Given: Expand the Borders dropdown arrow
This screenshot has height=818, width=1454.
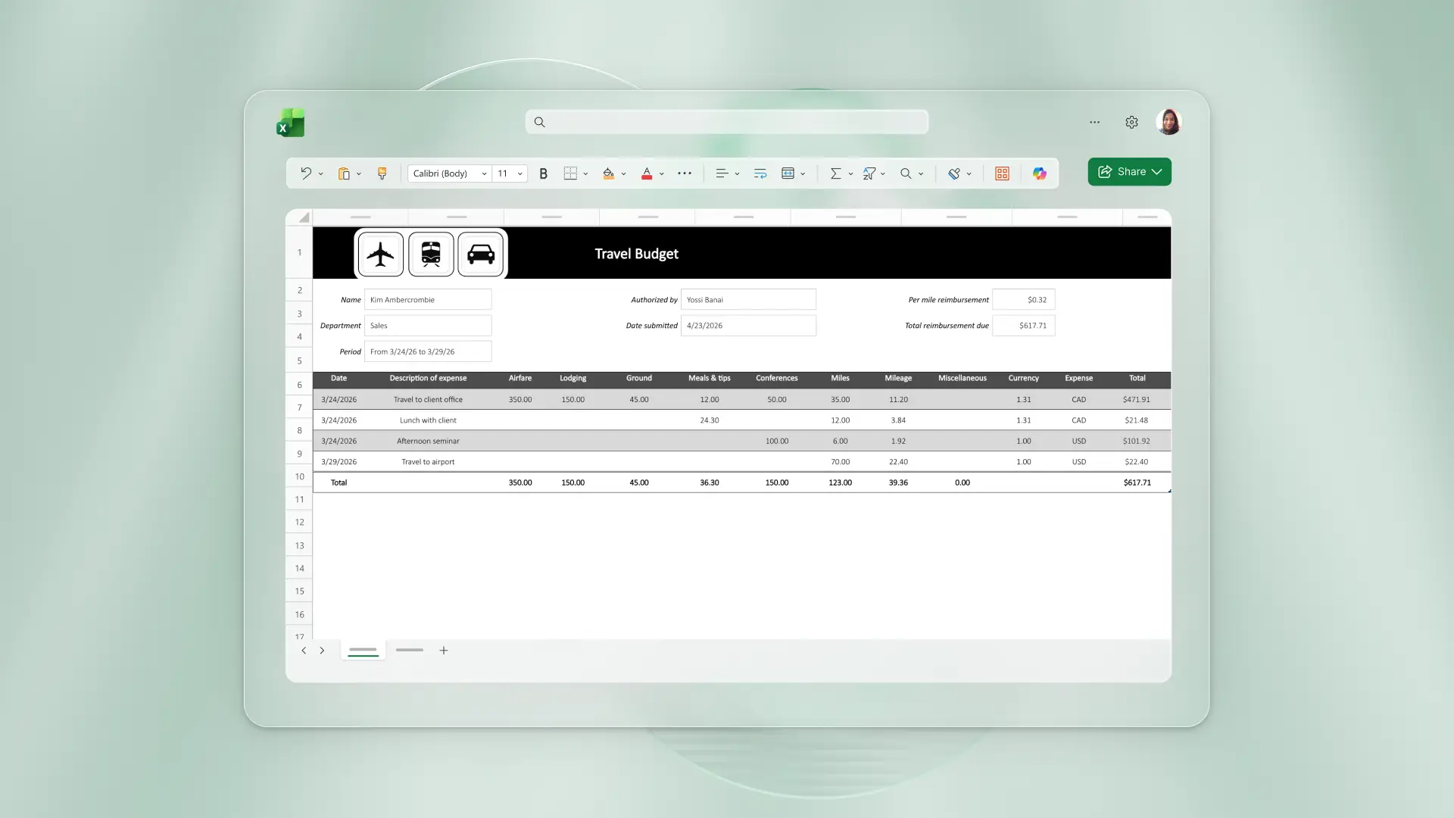Looking at the screenshot, I should click(585, 173).
